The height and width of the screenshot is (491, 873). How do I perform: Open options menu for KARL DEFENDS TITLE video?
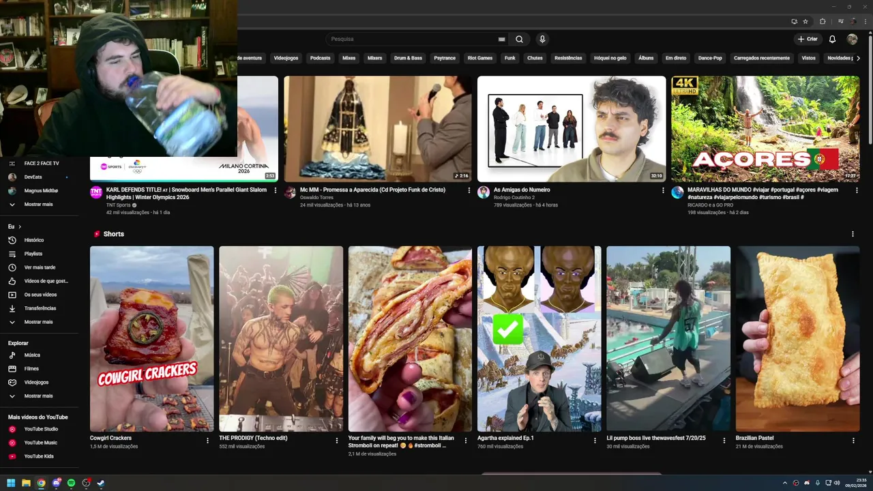[x=276, y=190]
